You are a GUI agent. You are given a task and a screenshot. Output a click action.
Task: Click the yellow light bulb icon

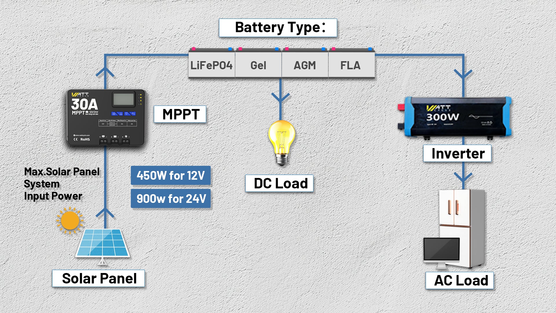click(281, 142)
